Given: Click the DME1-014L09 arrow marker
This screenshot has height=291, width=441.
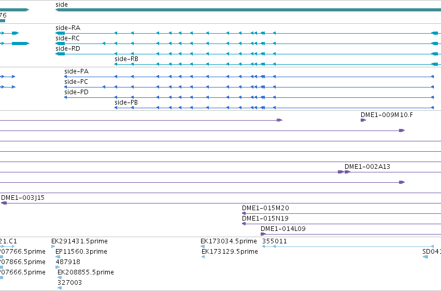Looking at the screenshot, I should pos(263,234).
